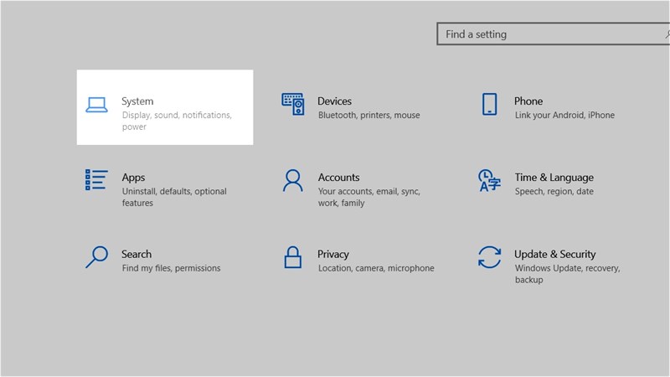Image resolution: width=670 pixels, height=377 pixels.
Task: Click the Search magnifying glass icon
Action: click(x=96, y=256)
